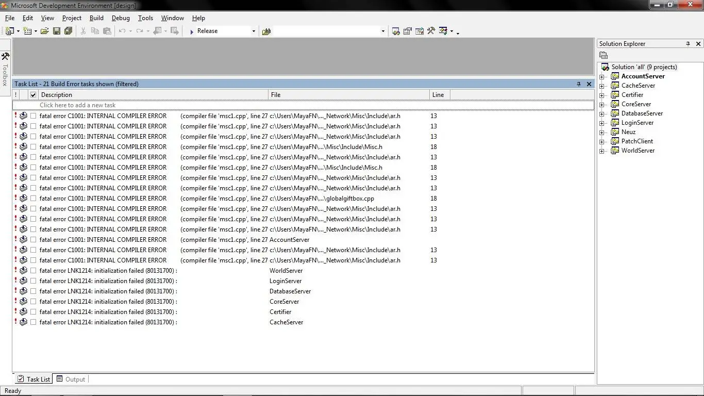The width and height of the screenshot is (704, 396).
Task: Close the Solution Explorer panel
Action: (698, 44)
